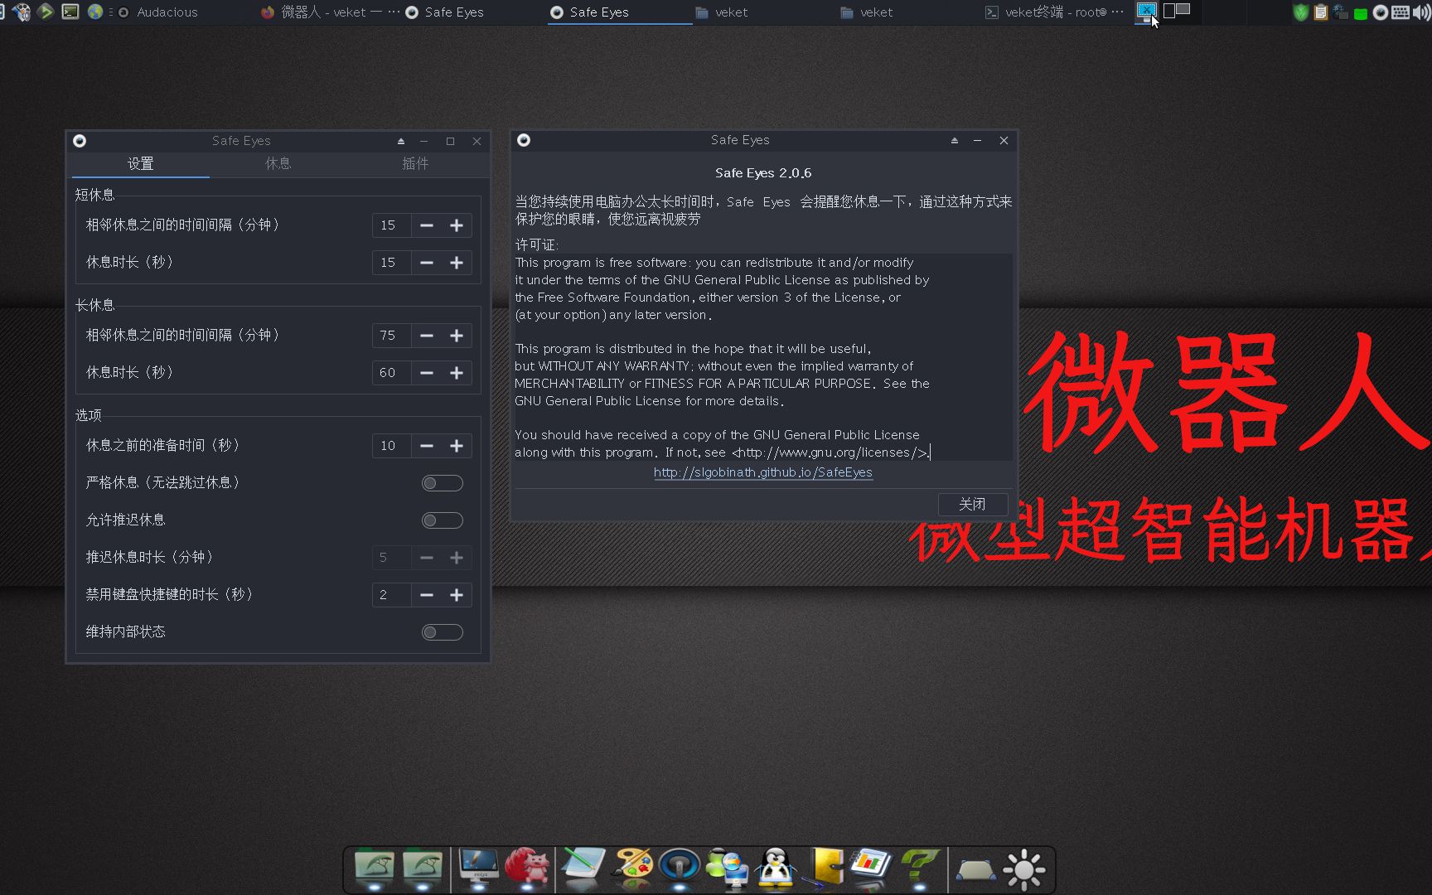Select the 设置 tab
This screenshot has height=895, width=1432.
(140, 163)
